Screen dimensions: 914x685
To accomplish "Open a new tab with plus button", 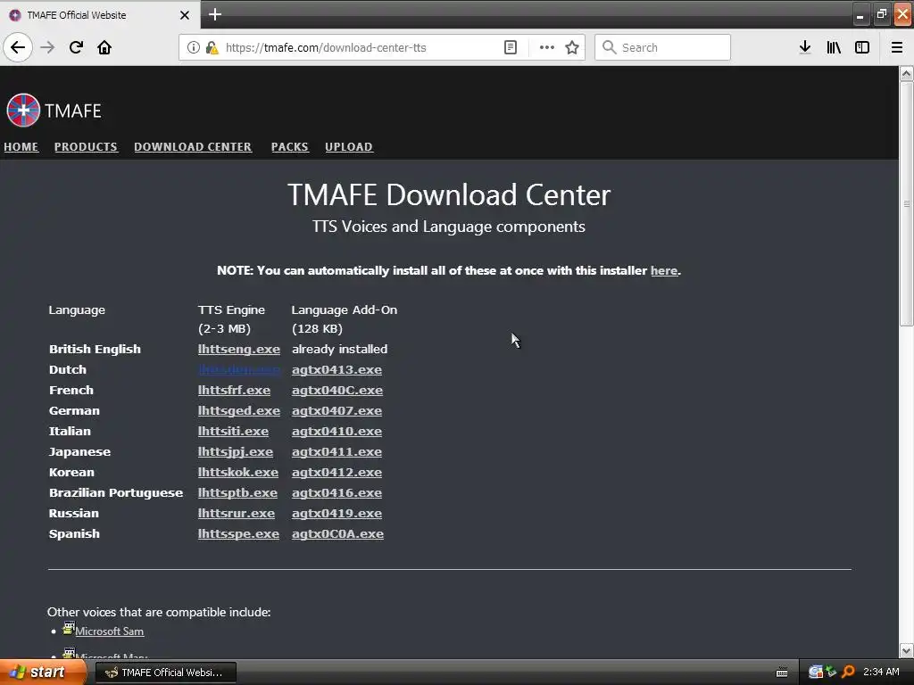I will (x=215, y=14).
